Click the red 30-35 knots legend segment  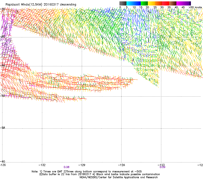pyautogui.click(x=166, y=3)
